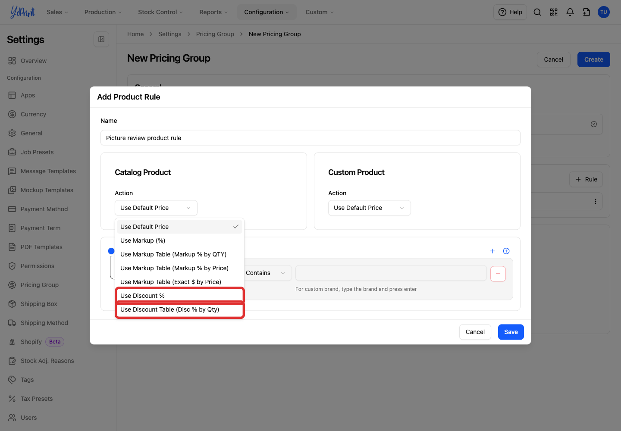Click the Help button
Screen dimensions: 621x431
pos(510,12)
